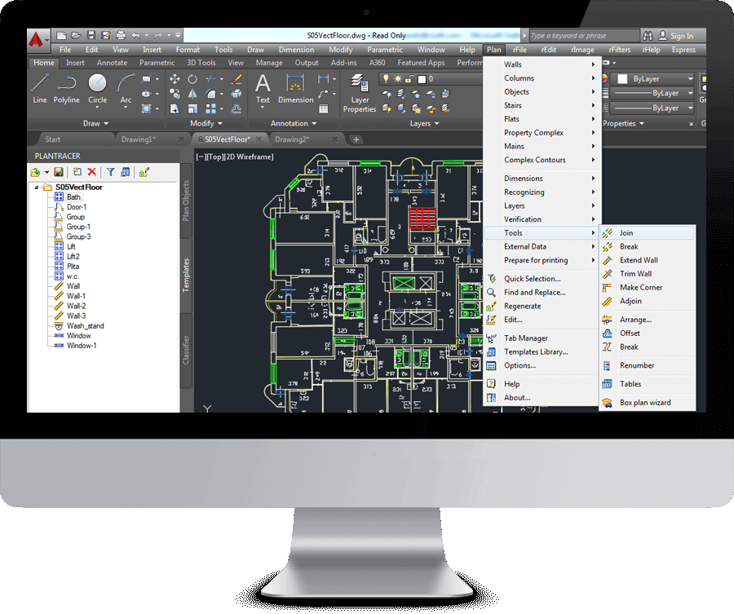Toggle the layer lightbulb on/off icon
The image size is (734, 614).
[387, 79]
